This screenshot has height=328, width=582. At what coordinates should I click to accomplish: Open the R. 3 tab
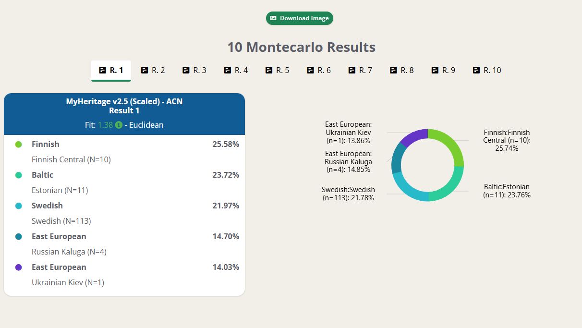(194, 70)
